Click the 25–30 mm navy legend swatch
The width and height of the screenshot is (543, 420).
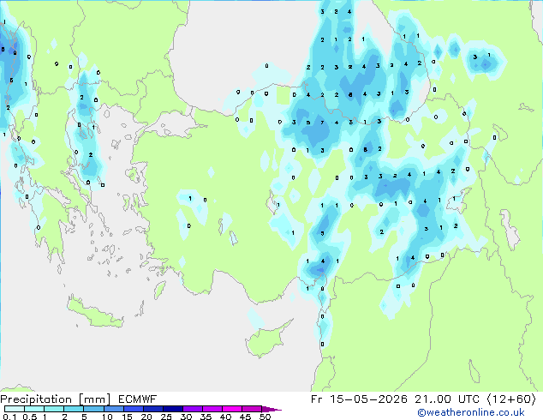click(x=172, y=409)
